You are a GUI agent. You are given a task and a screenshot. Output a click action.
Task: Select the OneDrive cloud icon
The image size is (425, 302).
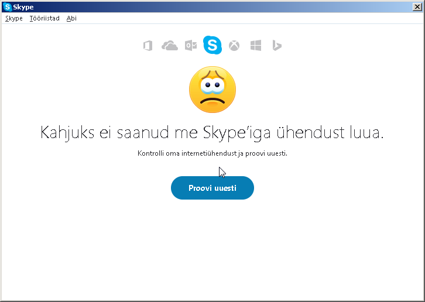(x=170, y=46)
